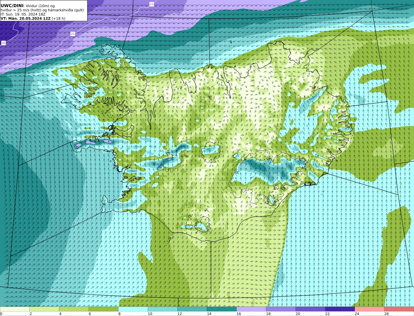Select the legend scale number '24'
Screen dimensions: 414x316
357,314
